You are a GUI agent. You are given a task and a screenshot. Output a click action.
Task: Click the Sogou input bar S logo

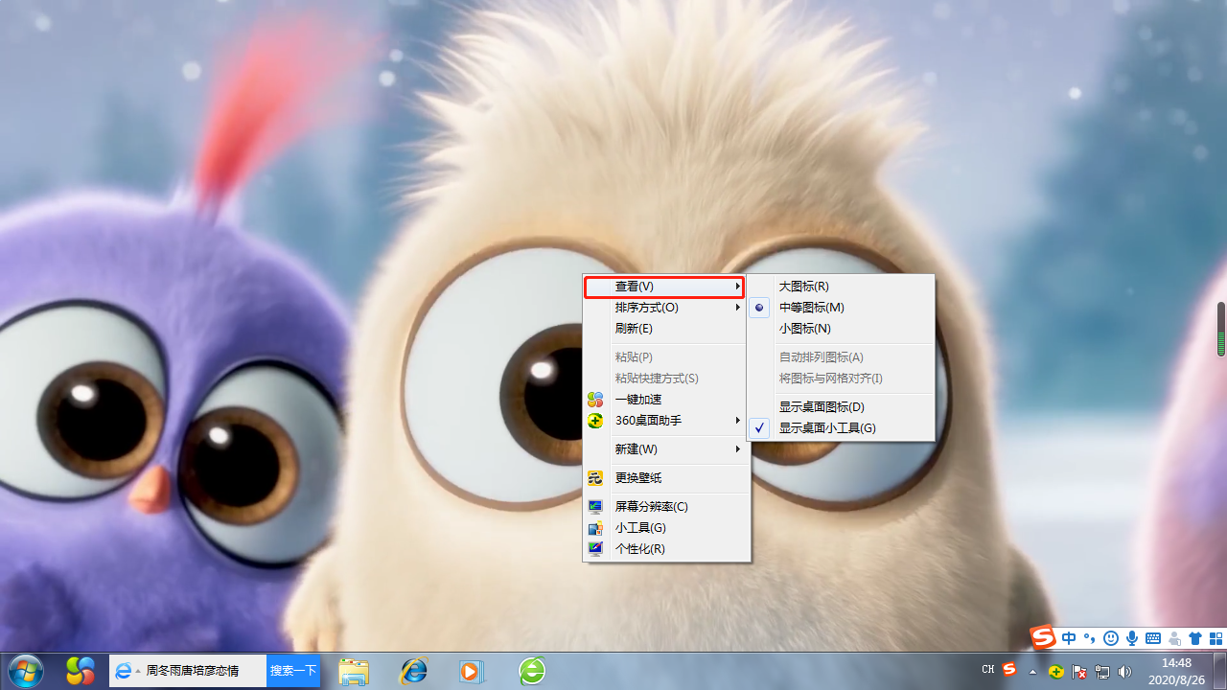1043,638
